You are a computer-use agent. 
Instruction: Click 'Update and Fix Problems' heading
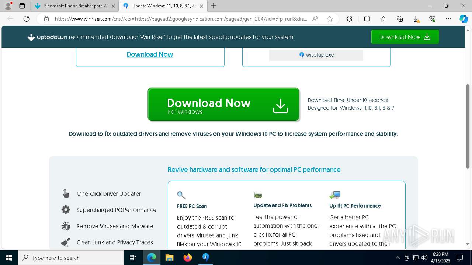tap(282, 205)
